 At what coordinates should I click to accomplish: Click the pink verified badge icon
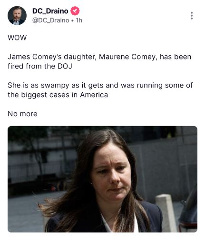click(75, 11)
